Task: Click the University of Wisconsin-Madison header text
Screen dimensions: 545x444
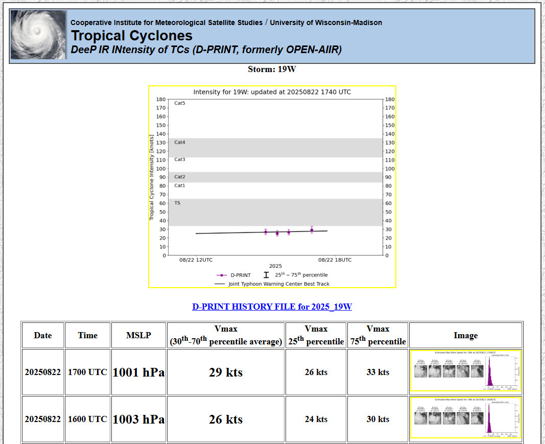Action: [325, 22]
